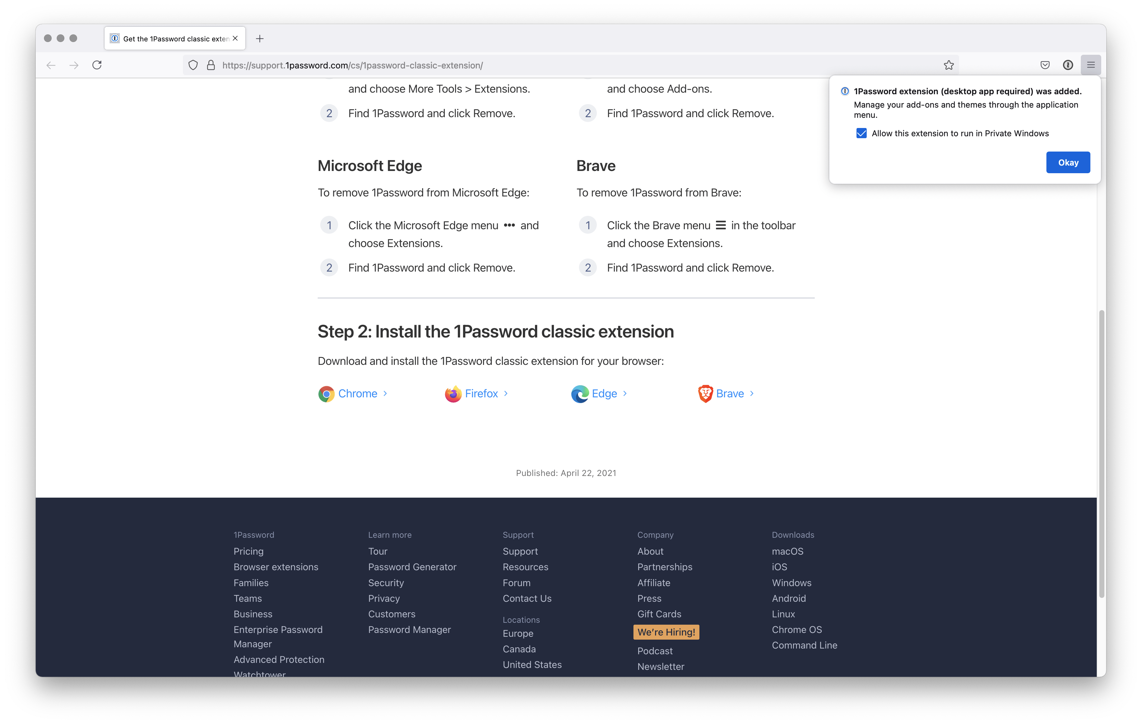
Task: Select the Get the 1Password classic extension tab
Action: [175, 39]
